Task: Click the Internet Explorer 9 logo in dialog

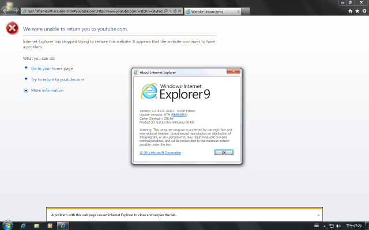Action: 175,92
